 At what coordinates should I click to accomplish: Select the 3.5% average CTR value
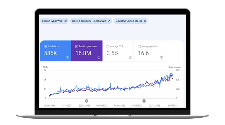[x=112, y=53]
